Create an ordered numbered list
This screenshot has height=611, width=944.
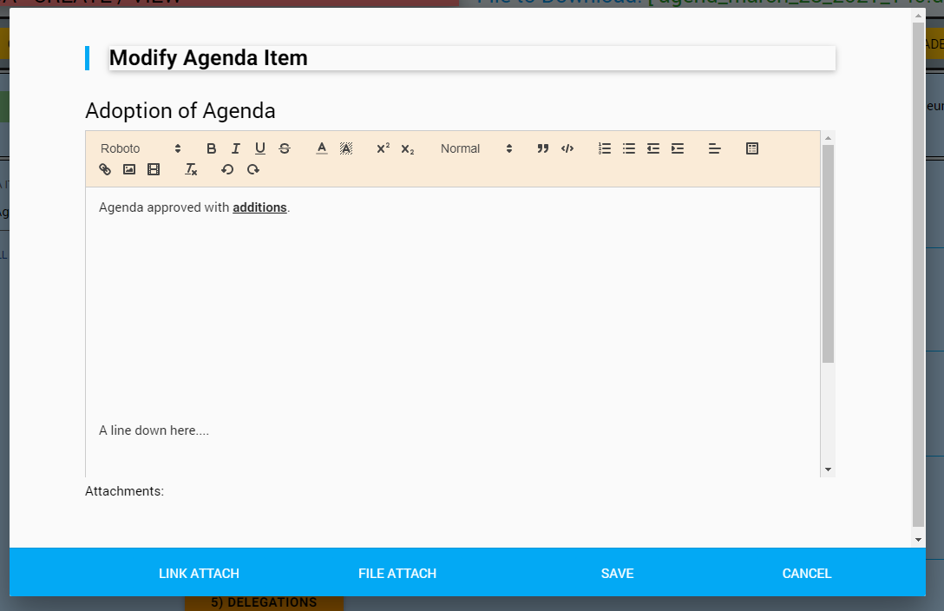point(605,148)
